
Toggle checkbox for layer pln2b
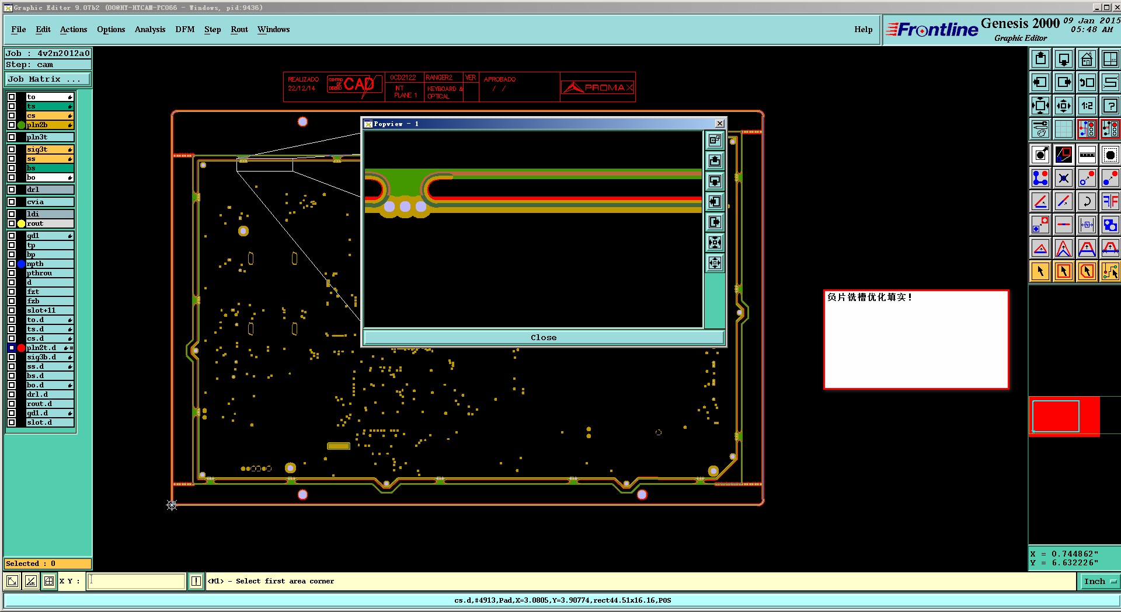coord(12,125)
